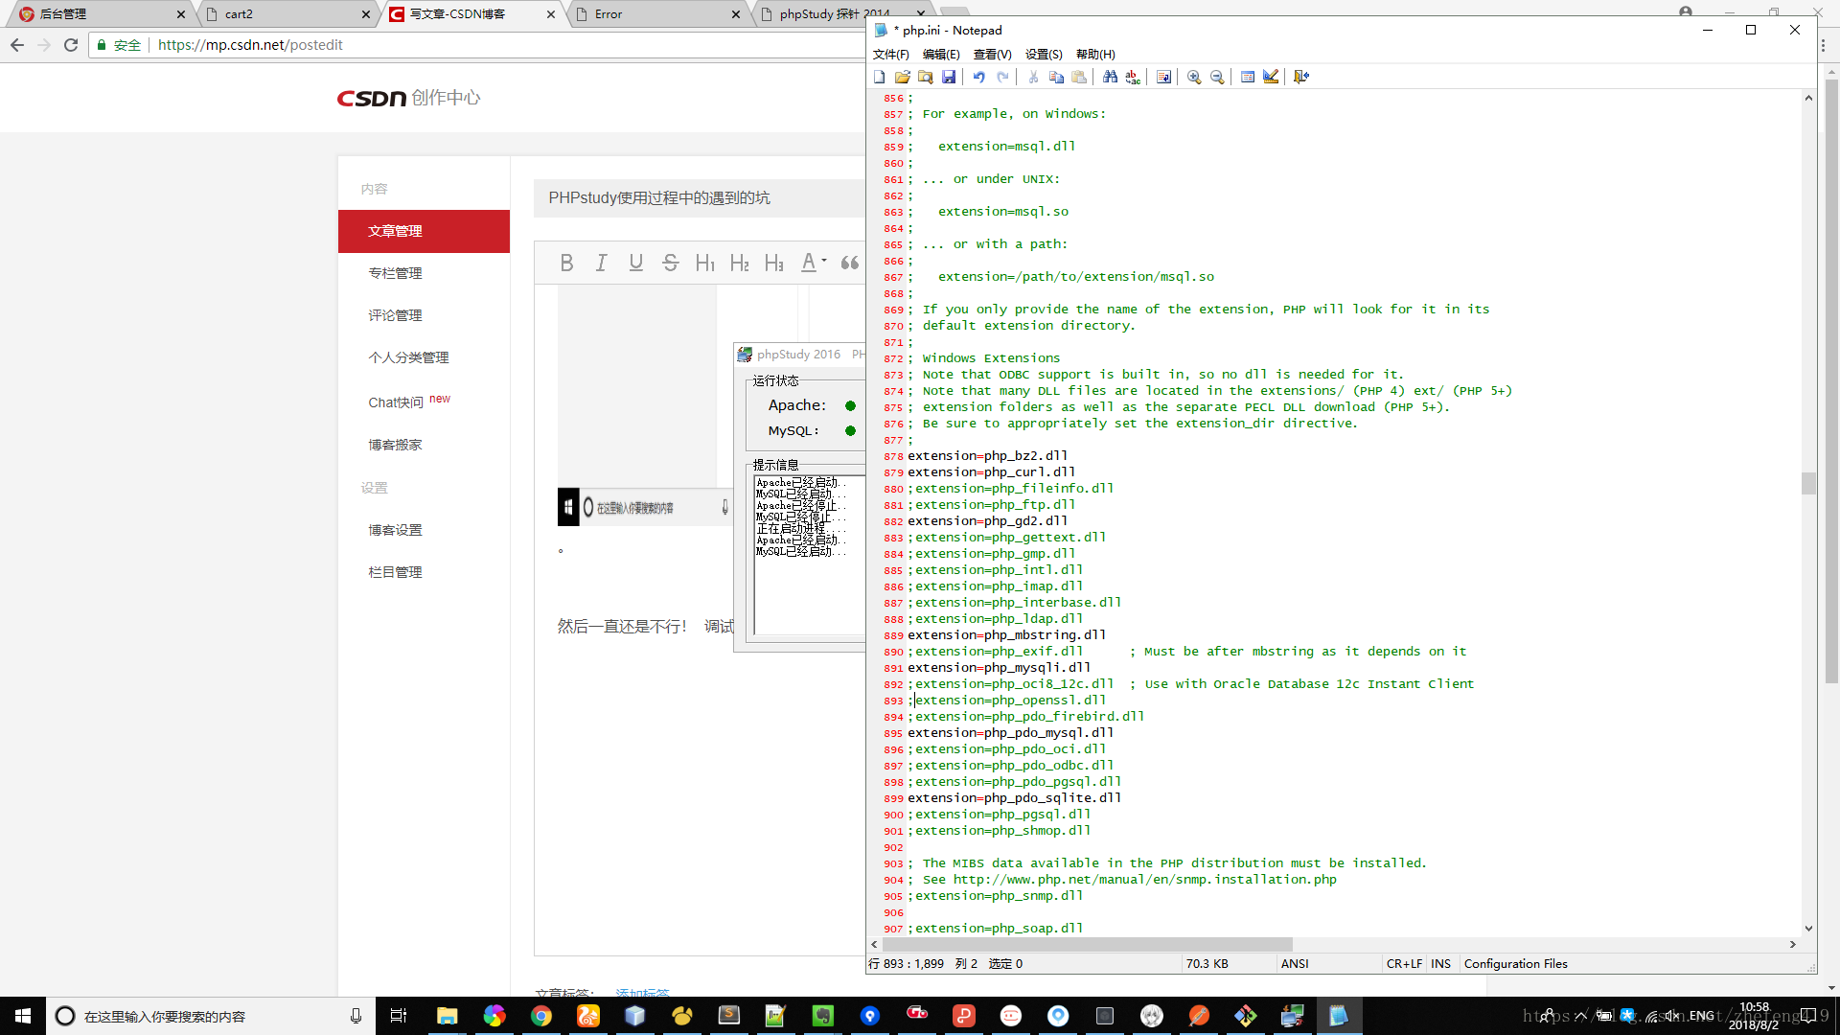Set Heading 1 in CSDN editor
Image resolution: width=1840 pixels, height=1035 pixels.
click(704, 263)
